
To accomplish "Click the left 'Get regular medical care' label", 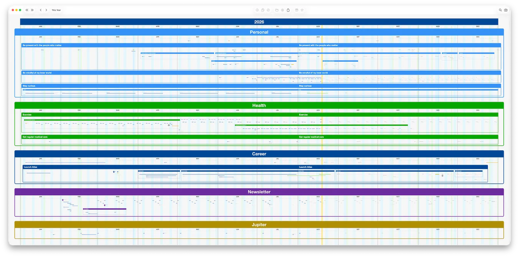I will click(35, 137).
